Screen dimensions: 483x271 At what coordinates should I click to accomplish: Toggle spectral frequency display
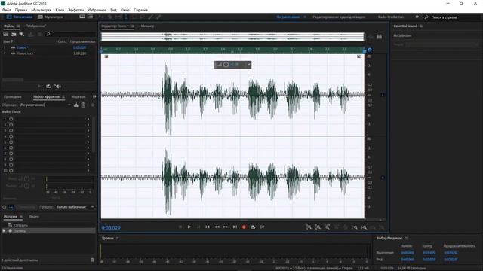(82, 17)
